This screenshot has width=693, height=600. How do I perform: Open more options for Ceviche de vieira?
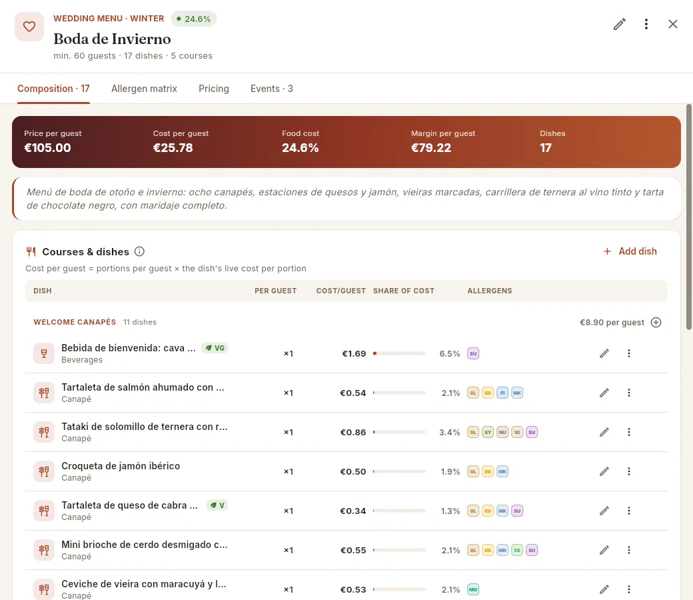(x=629, y=589)
